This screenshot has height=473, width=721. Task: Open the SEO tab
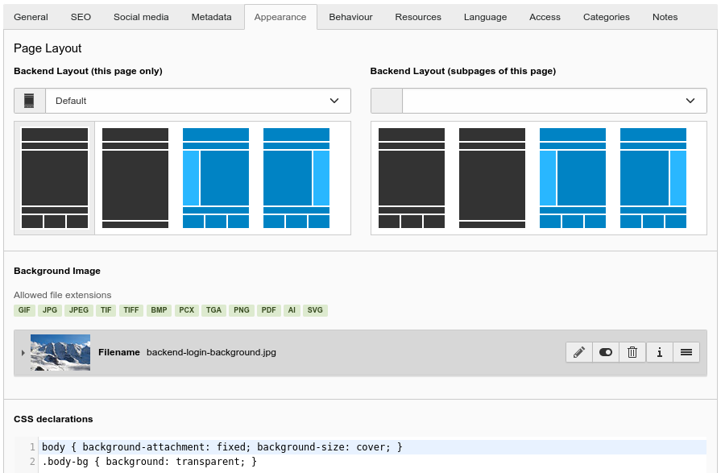[81, 16]
